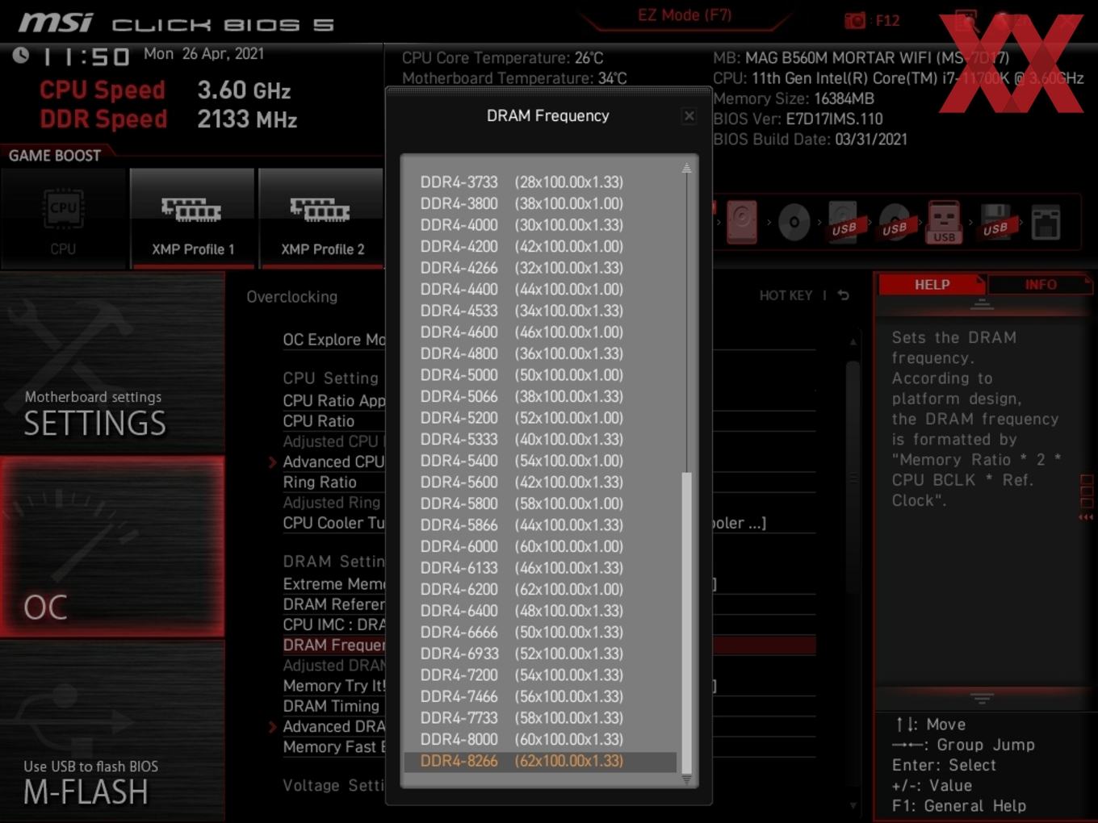Select DDR4-6133 frequency

click(x=540, y=568)
